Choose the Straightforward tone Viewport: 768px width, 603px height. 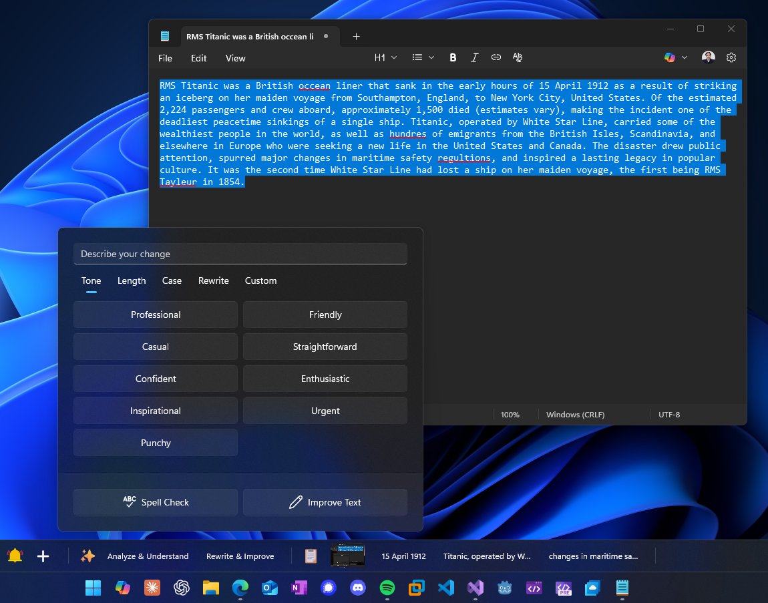click(x=325, y=347)
